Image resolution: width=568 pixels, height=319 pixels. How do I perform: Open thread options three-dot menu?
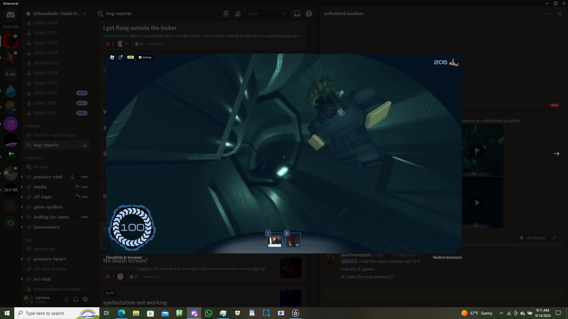(x=548, y=14)
